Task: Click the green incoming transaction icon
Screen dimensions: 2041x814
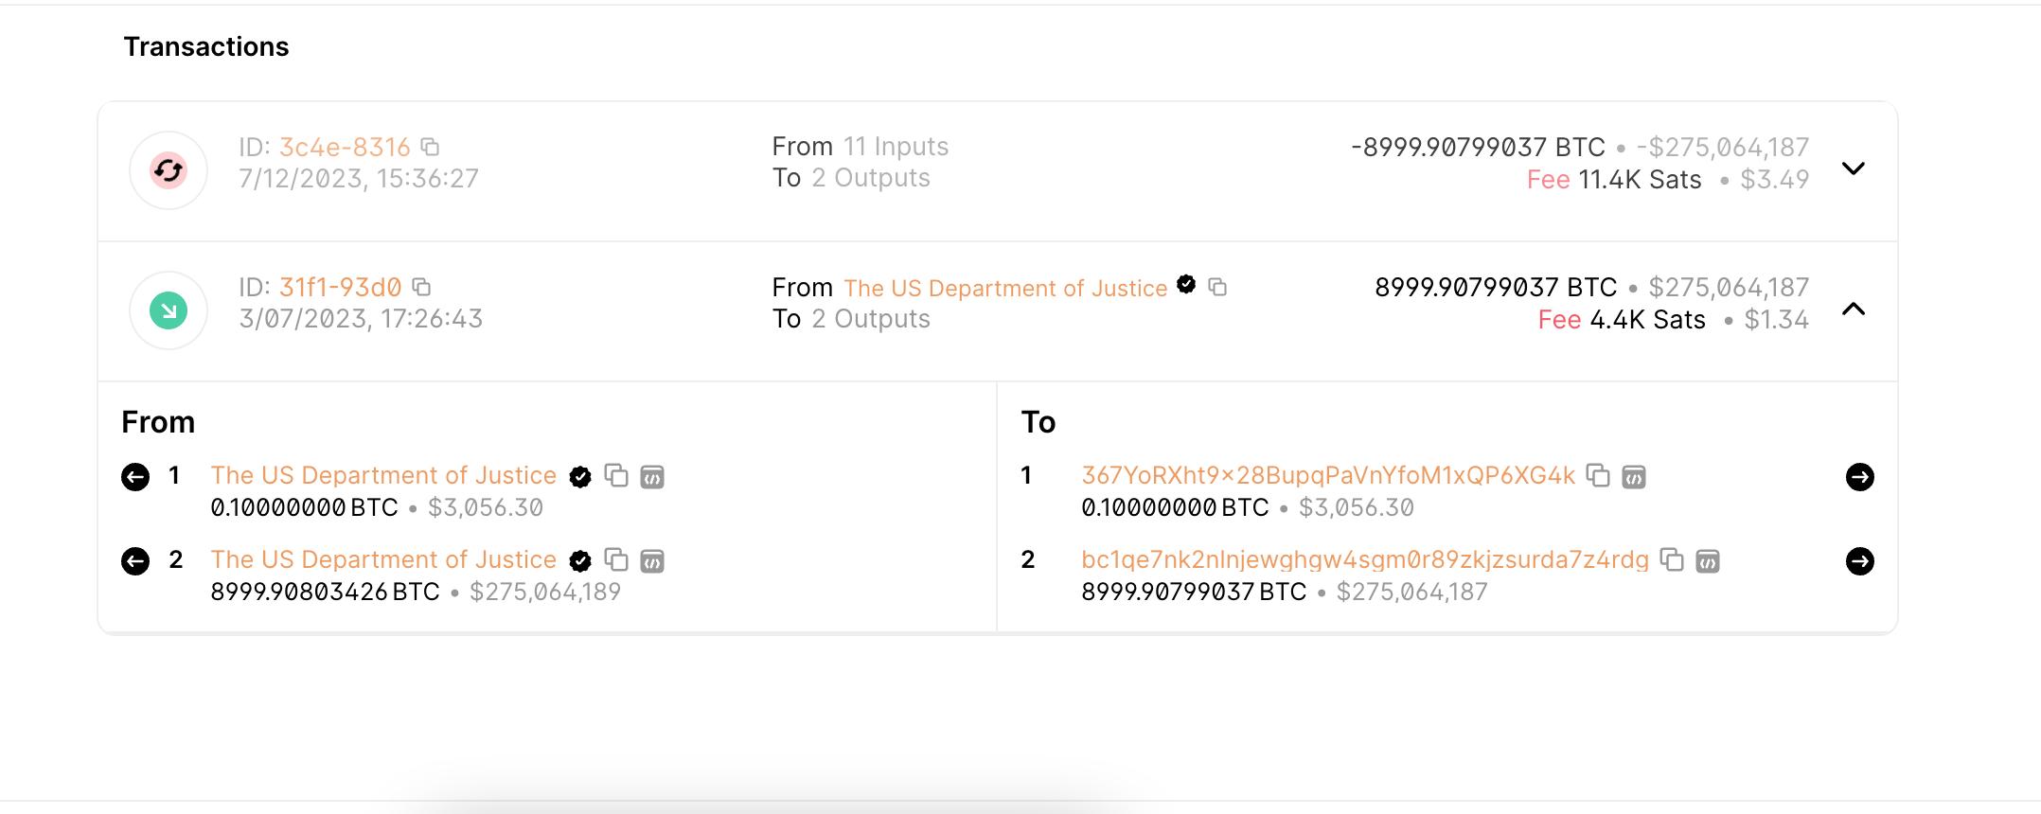Action: (x=169, y=310)
